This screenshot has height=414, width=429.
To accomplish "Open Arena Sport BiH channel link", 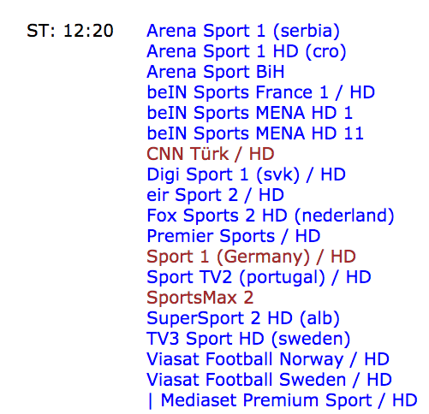I will tap(216, 72).
